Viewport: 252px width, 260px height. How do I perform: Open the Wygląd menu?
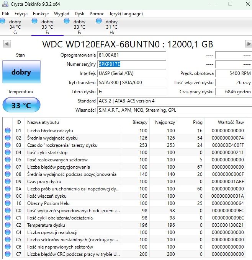tap(61, 14)
